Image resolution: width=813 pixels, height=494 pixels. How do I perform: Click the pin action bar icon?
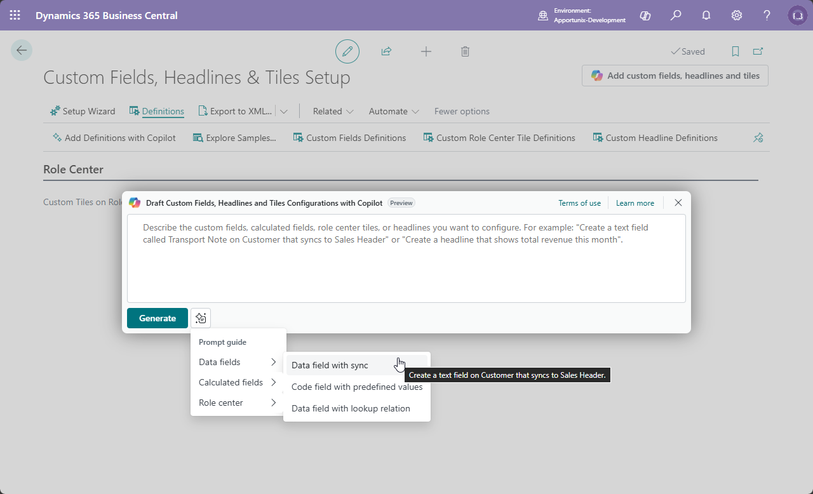(758, 138)
